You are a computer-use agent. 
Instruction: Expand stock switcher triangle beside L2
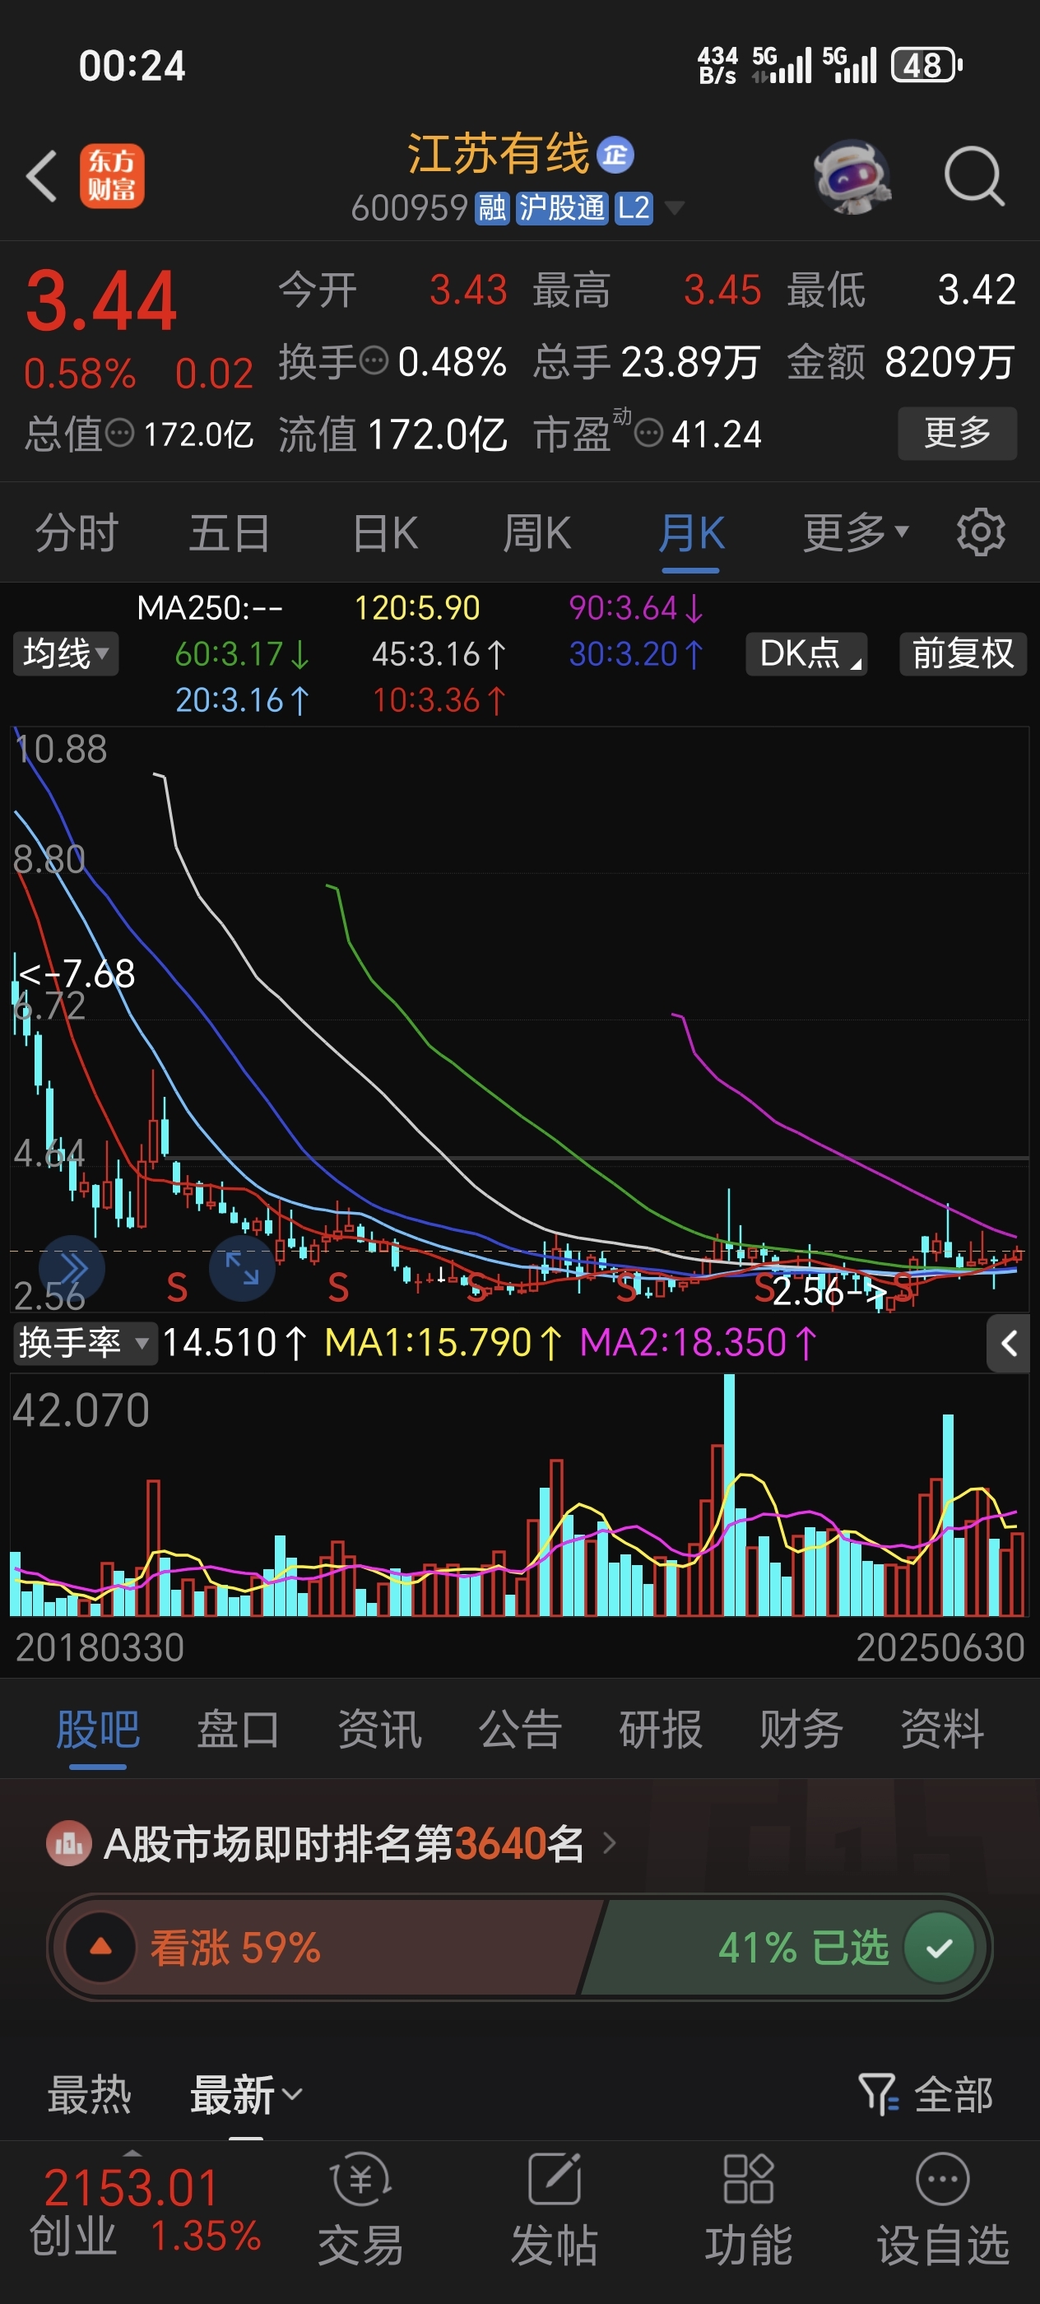pos(676,208)
